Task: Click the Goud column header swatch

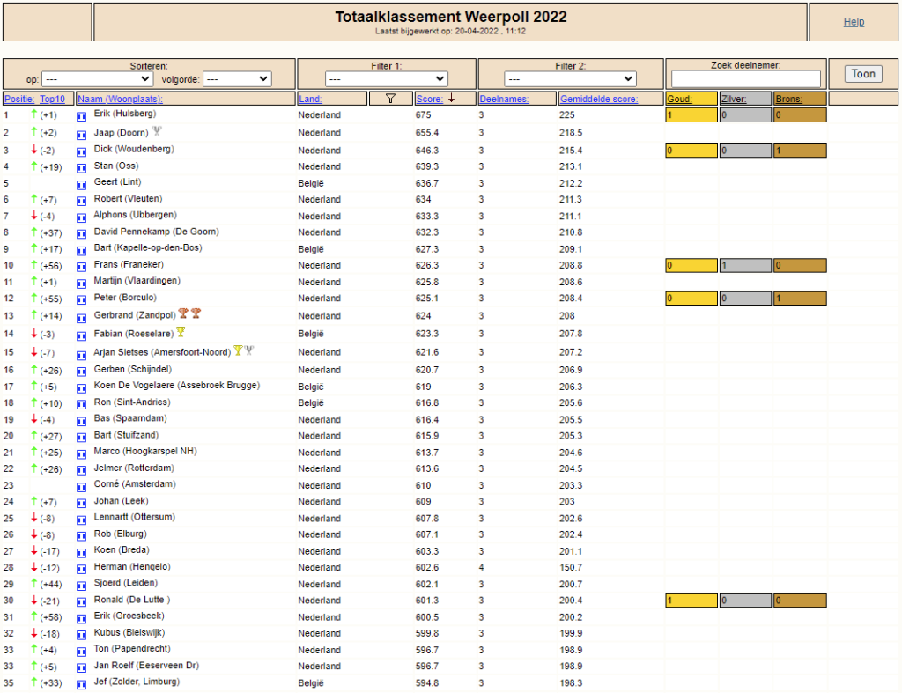Action: pyautogui.click(x=691, y=99)
